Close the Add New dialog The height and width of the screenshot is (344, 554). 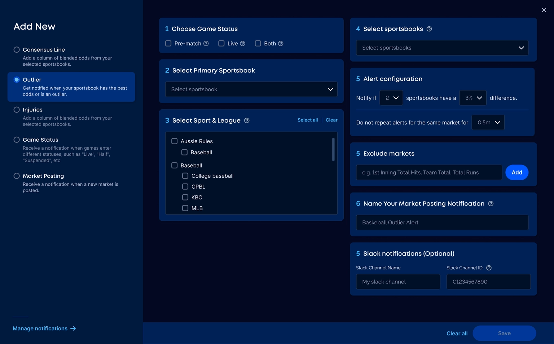coord(544,10)
